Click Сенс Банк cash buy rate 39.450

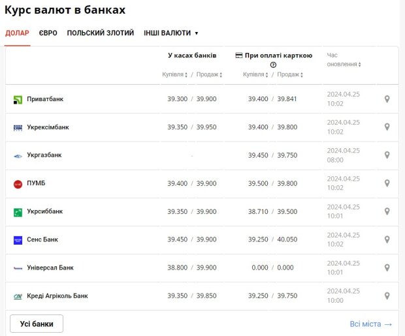[x=177, y=239]
